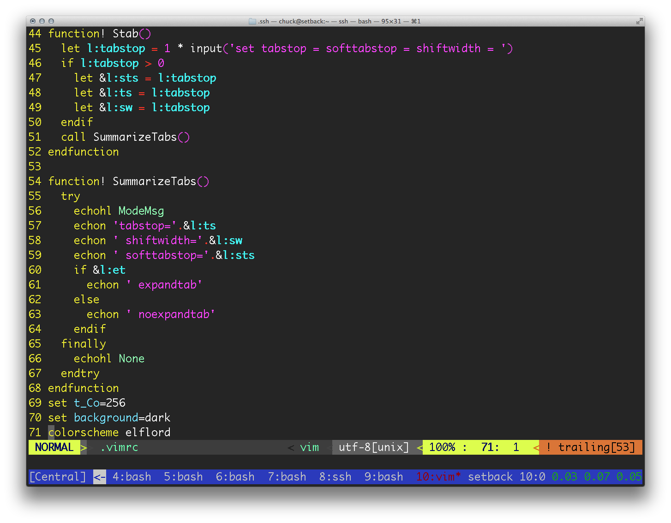Click the NORMAL mode indicator
Screen dimensions: 671x523
(x=54, y=447)
